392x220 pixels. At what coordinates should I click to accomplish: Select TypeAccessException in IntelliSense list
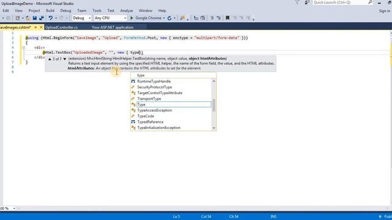154,110
